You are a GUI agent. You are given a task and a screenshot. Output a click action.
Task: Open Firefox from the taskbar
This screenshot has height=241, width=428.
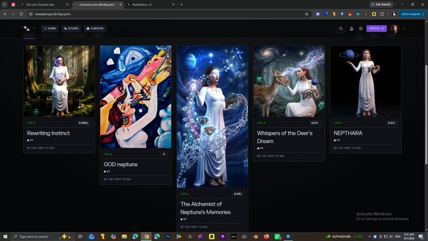pyautogui.click(x=266, y=237)
